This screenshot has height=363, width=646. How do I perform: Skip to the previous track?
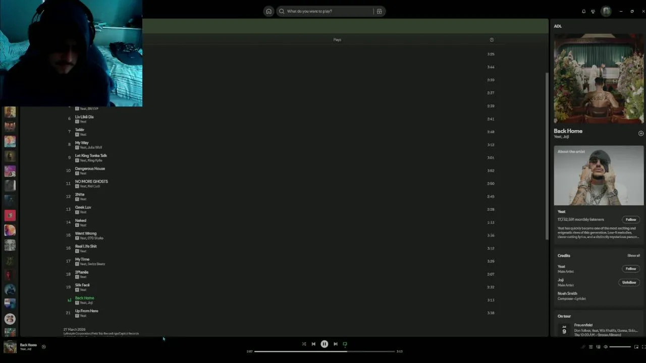[313, 344]
